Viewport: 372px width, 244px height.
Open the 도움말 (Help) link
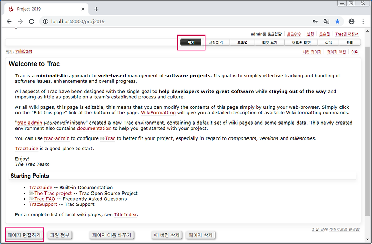pyautogui.click(x=324, y=34)
